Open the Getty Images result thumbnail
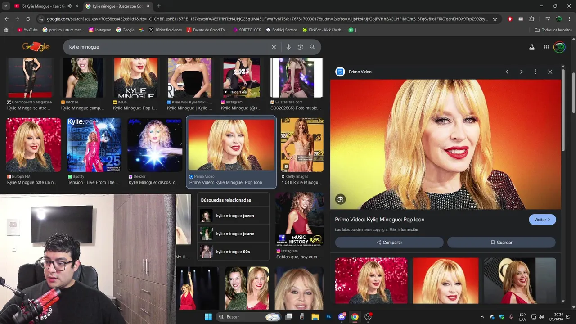Viewport: 576px width, 324px height. [302, 145]
